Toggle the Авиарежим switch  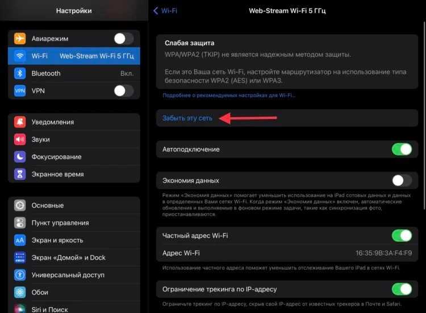point(124,39)
